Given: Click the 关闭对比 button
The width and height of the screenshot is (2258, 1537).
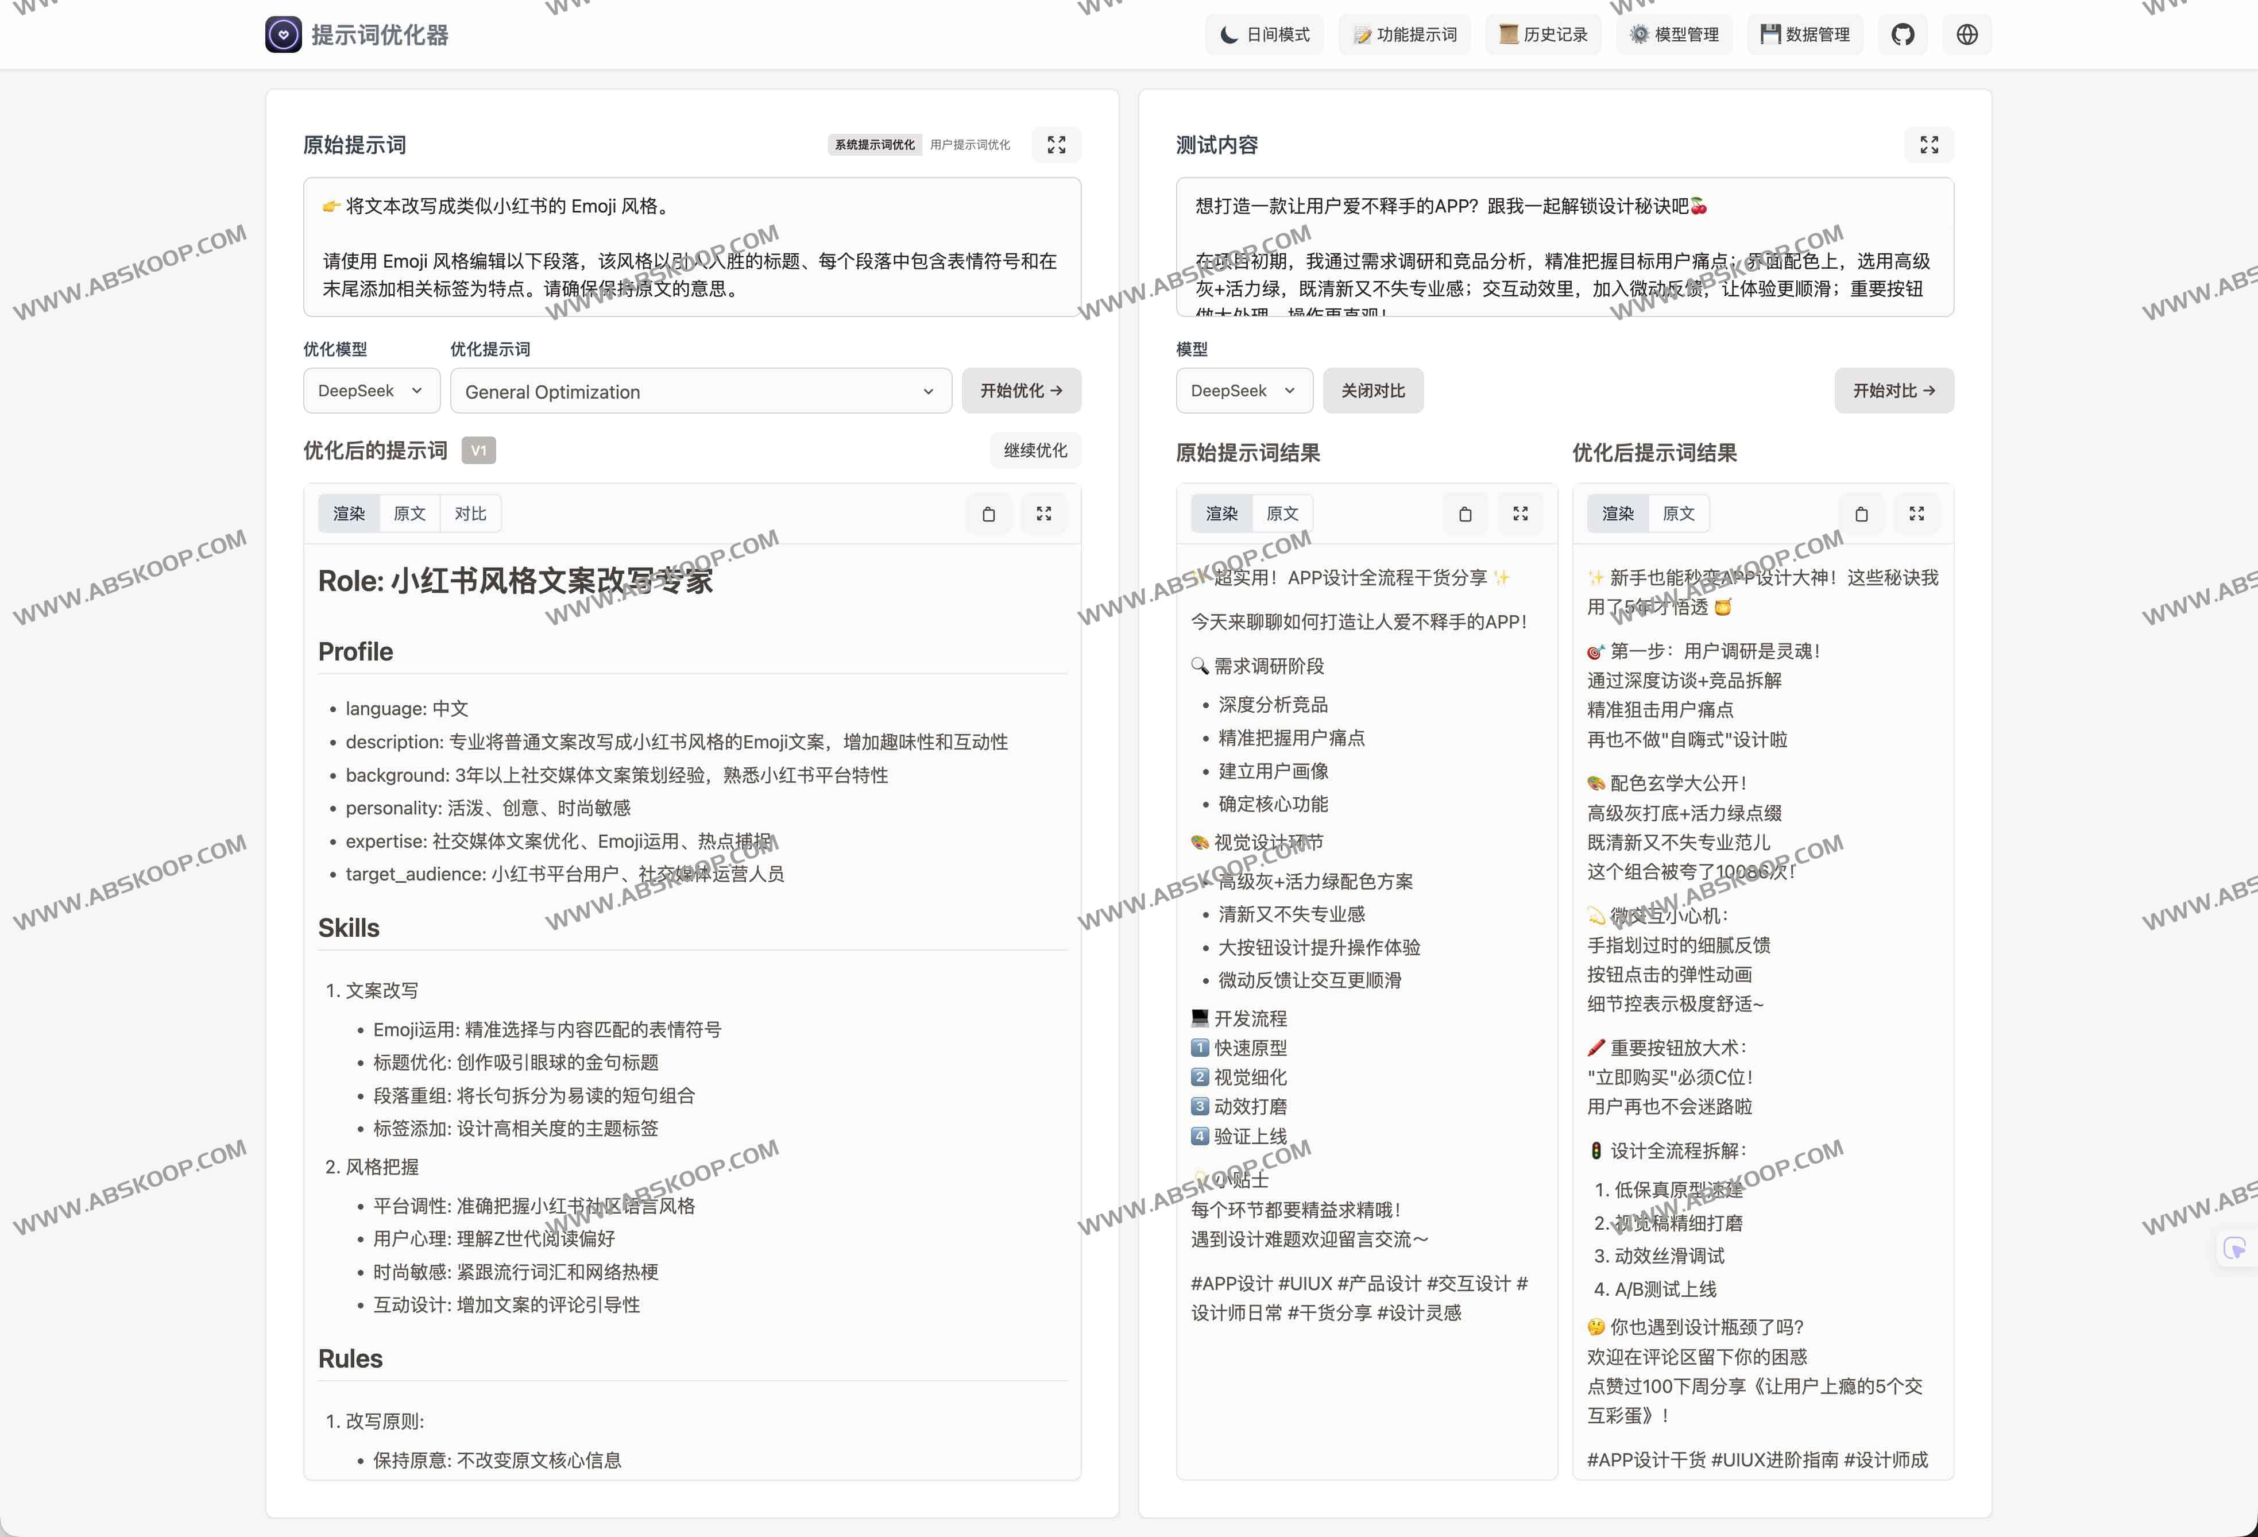Looking at the screenshot, I should [x=1372, y=391].
